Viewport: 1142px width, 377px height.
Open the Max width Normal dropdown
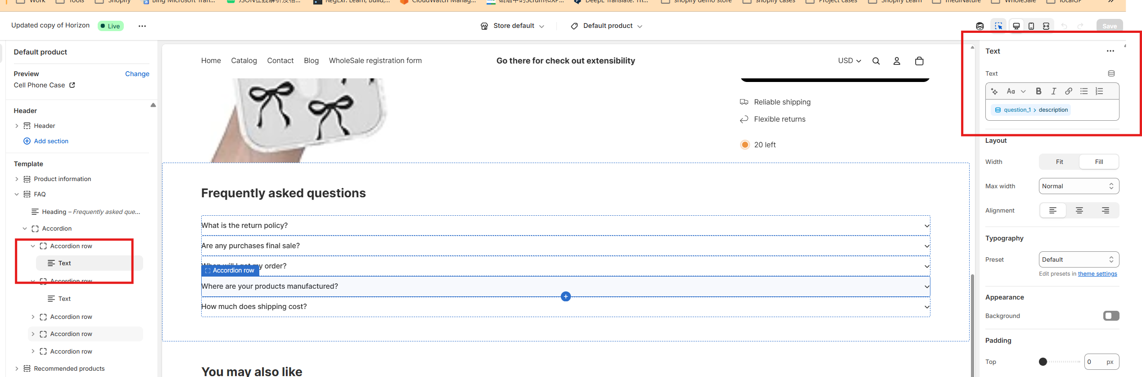(1079, 186)
